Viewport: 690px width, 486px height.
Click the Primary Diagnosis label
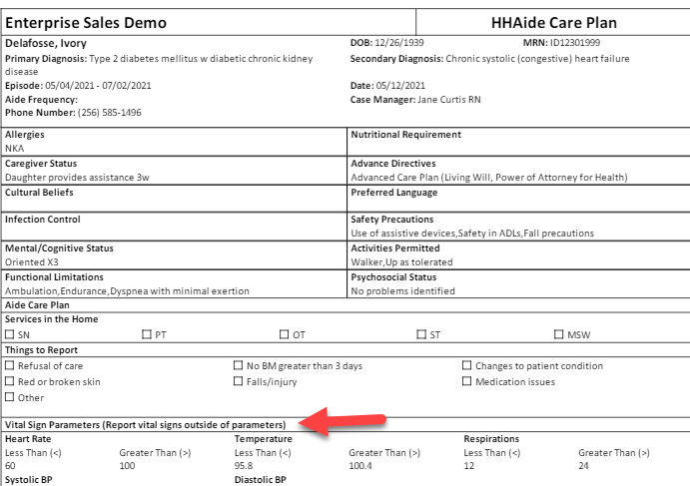coord(46,59)
